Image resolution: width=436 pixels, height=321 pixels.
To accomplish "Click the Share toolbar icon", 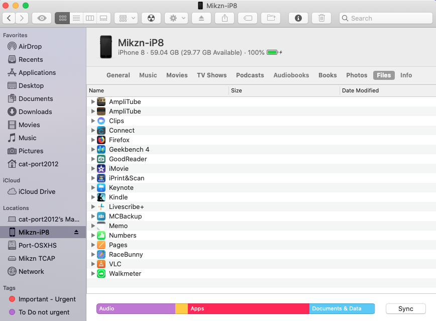I will click(x=225, y=18).
